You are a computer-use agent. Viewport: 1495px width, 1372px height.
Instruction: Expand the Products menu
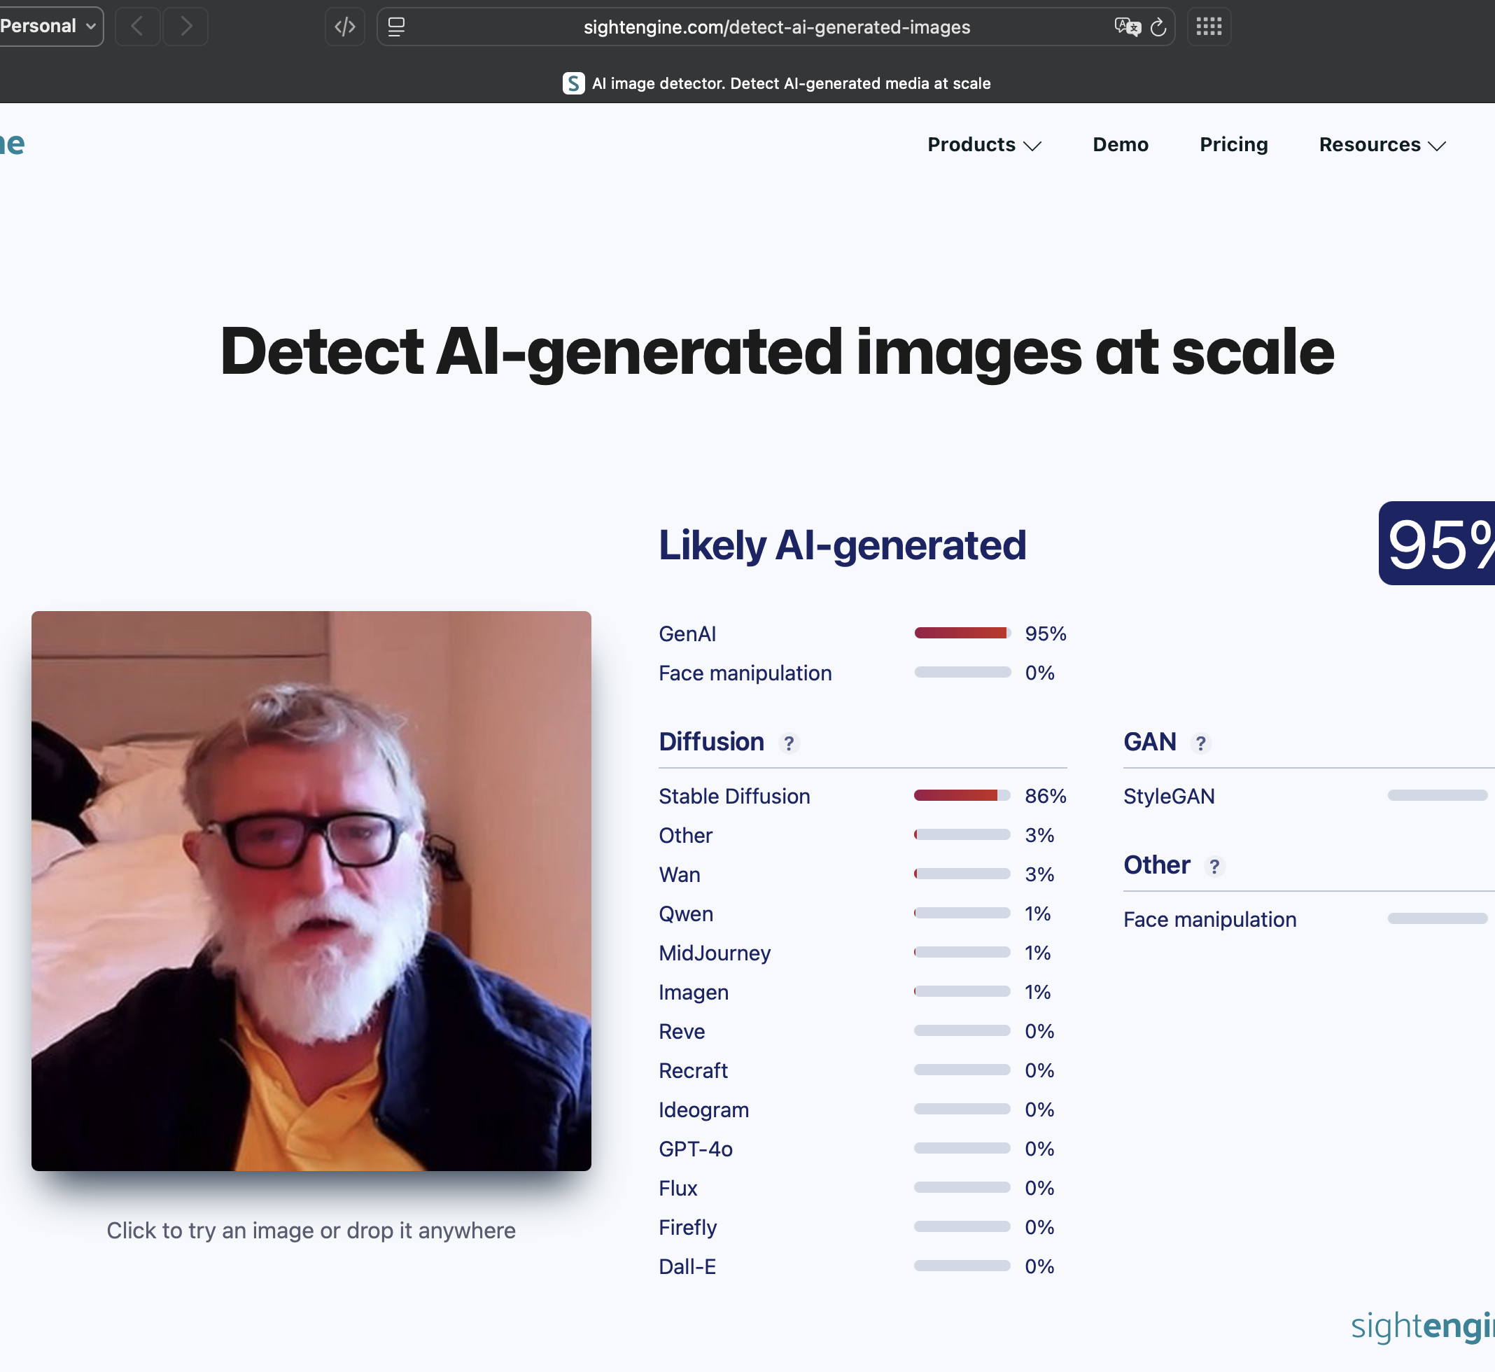tap(983, 145)
